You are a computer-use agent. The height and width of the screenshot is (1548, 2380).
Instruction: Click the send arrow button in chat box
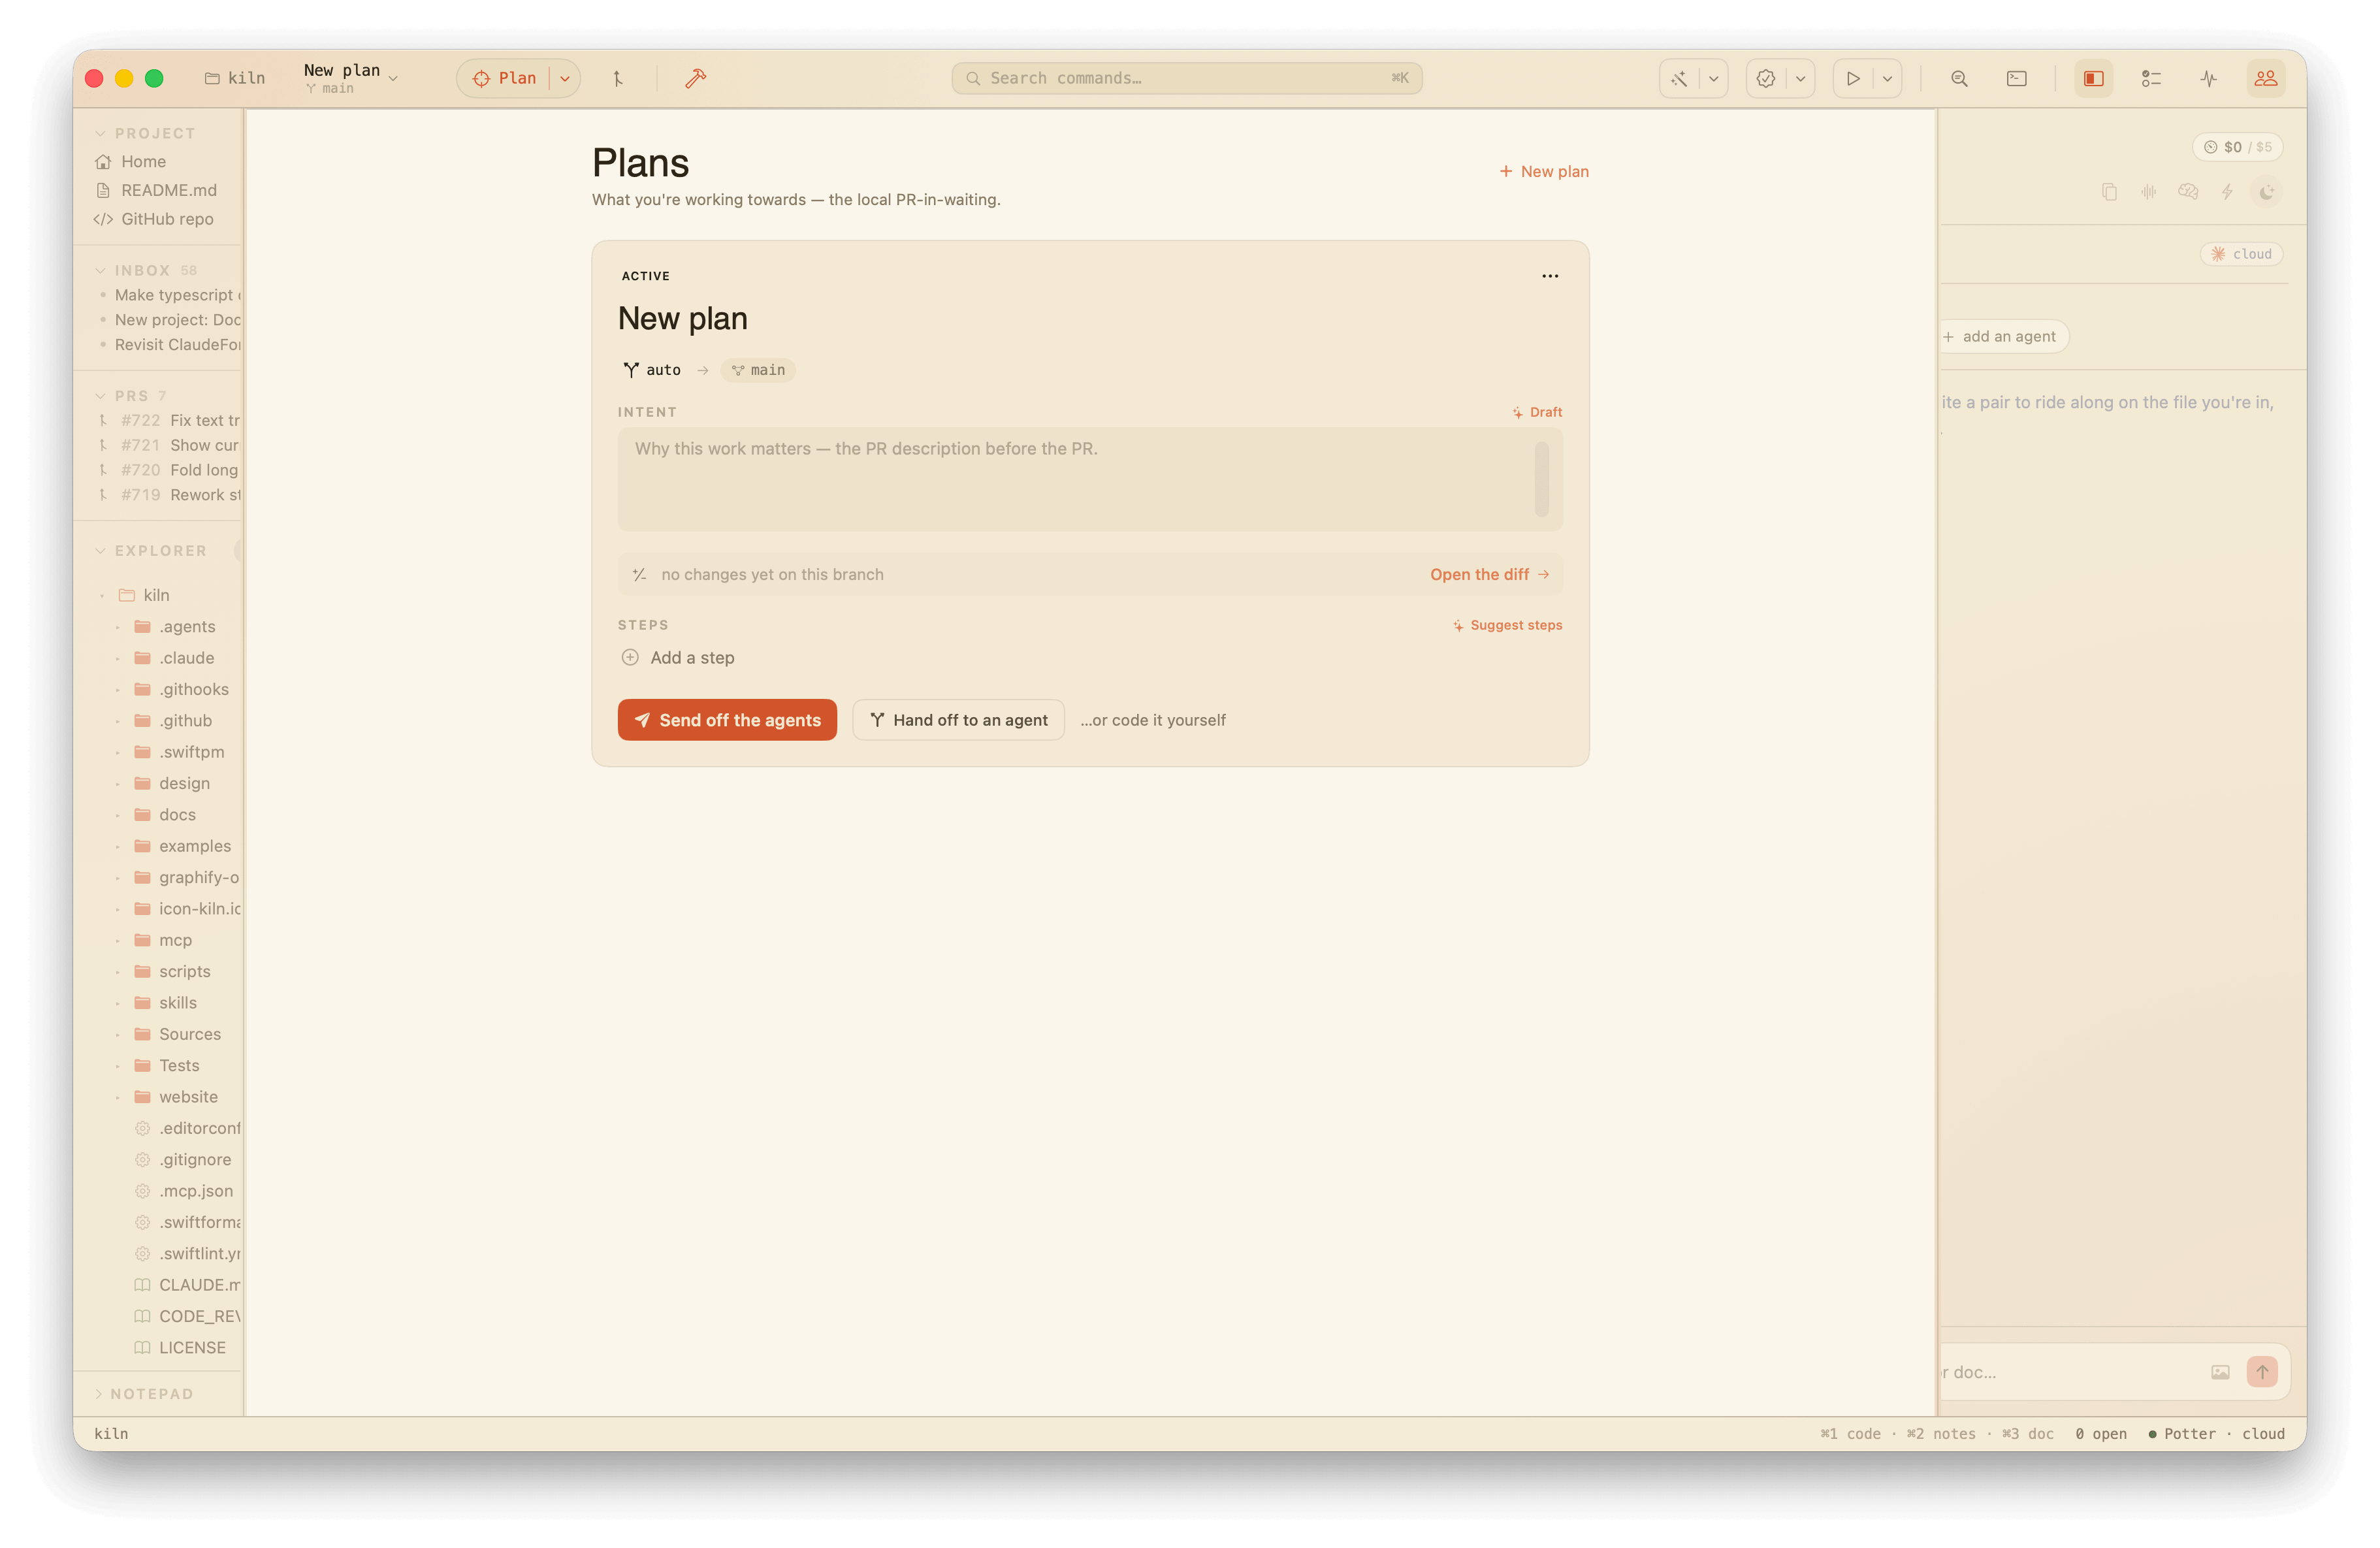(2262, 1372)
